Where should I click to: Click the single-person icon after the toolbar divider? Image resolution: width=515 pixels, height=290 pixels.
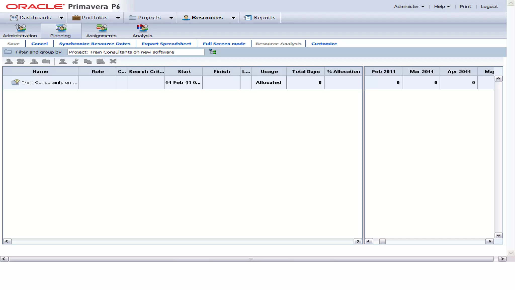point(63,61)
